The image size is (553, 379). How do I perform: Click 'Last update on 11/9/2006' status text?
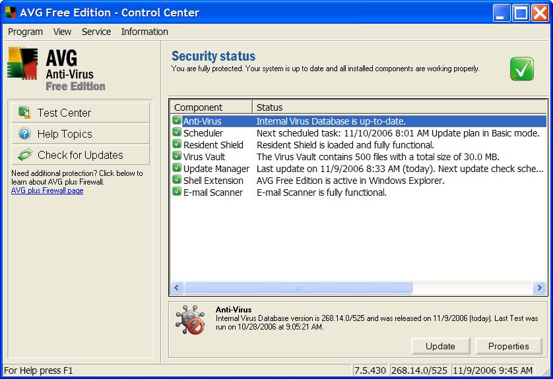tap(400, 169)
